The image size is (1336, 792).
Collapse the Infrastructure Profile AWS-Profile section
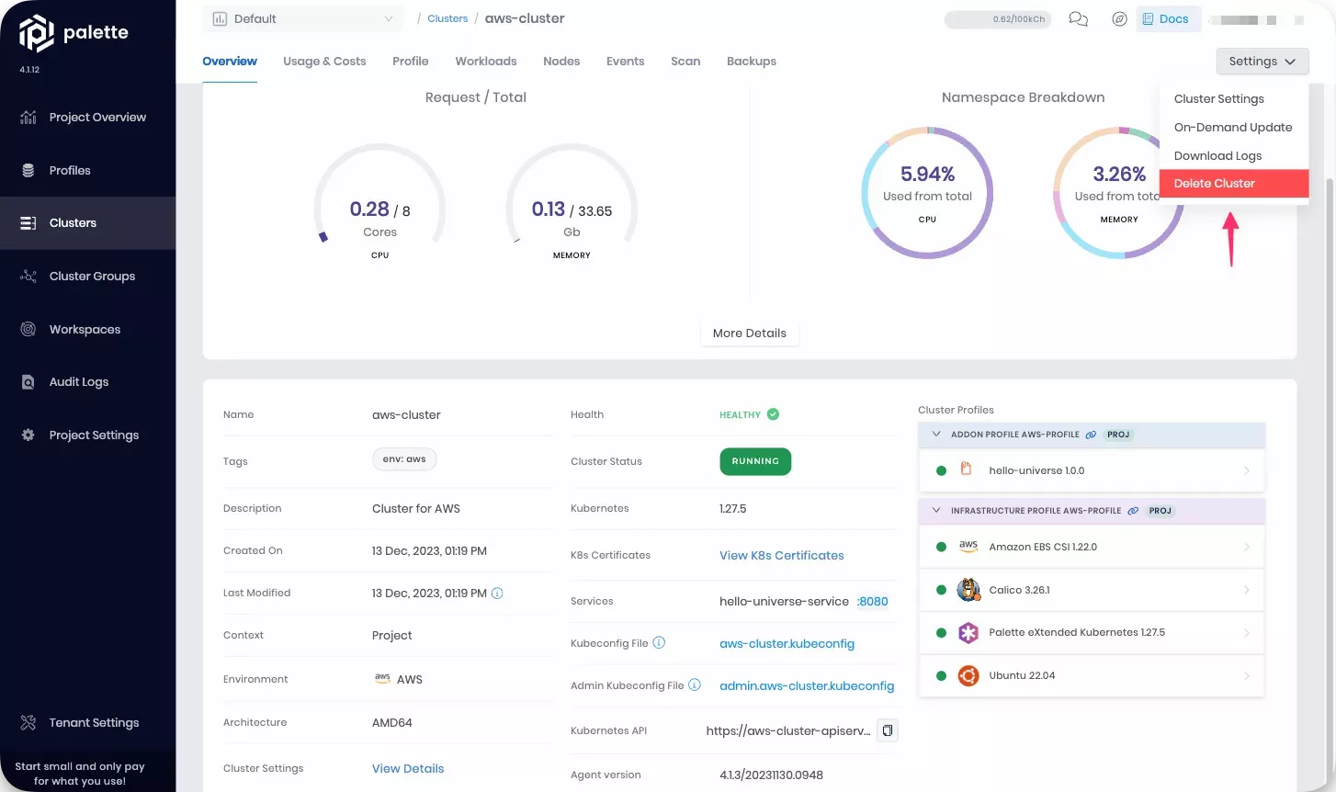pyautogui.click(x=936, y=511)
